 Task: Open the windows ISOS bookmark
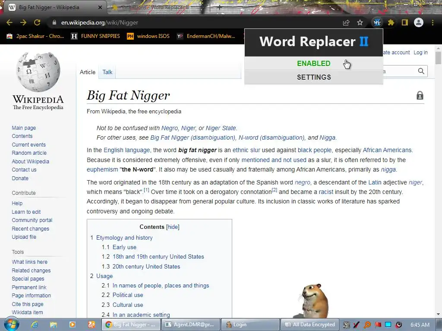point(148,36)
